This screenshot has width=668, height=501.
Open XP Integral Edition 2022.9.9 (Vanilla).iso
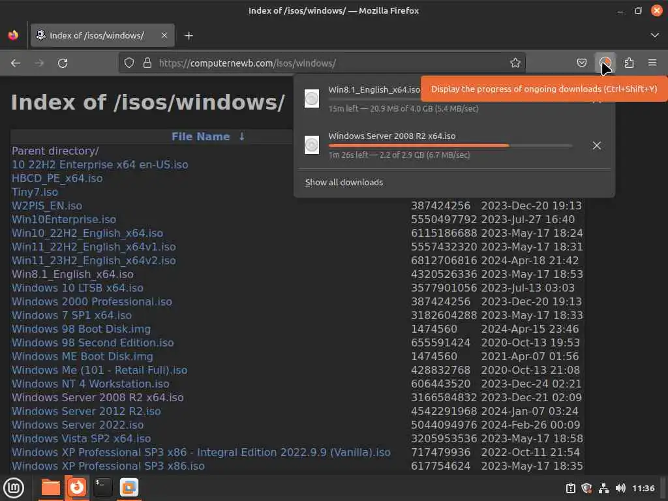(x=201, y=452)
